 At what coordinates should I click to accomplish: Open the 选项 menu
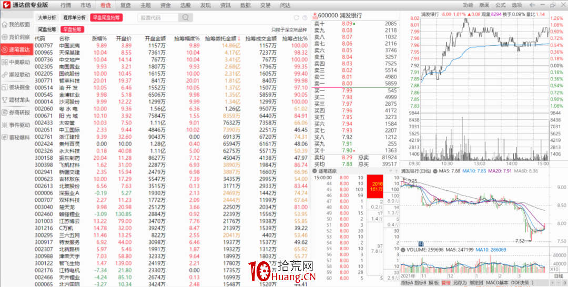coord(517,5)
